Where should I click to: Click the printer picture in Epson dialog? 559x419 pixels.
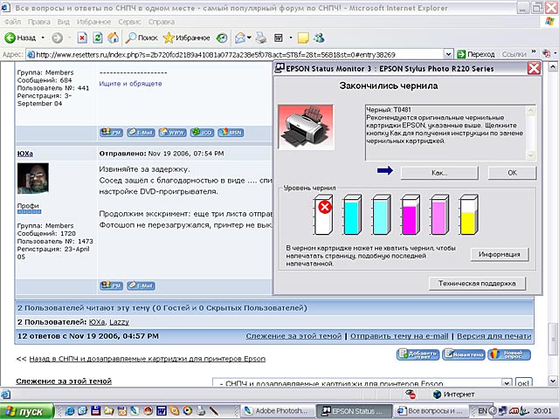[306, 127]
